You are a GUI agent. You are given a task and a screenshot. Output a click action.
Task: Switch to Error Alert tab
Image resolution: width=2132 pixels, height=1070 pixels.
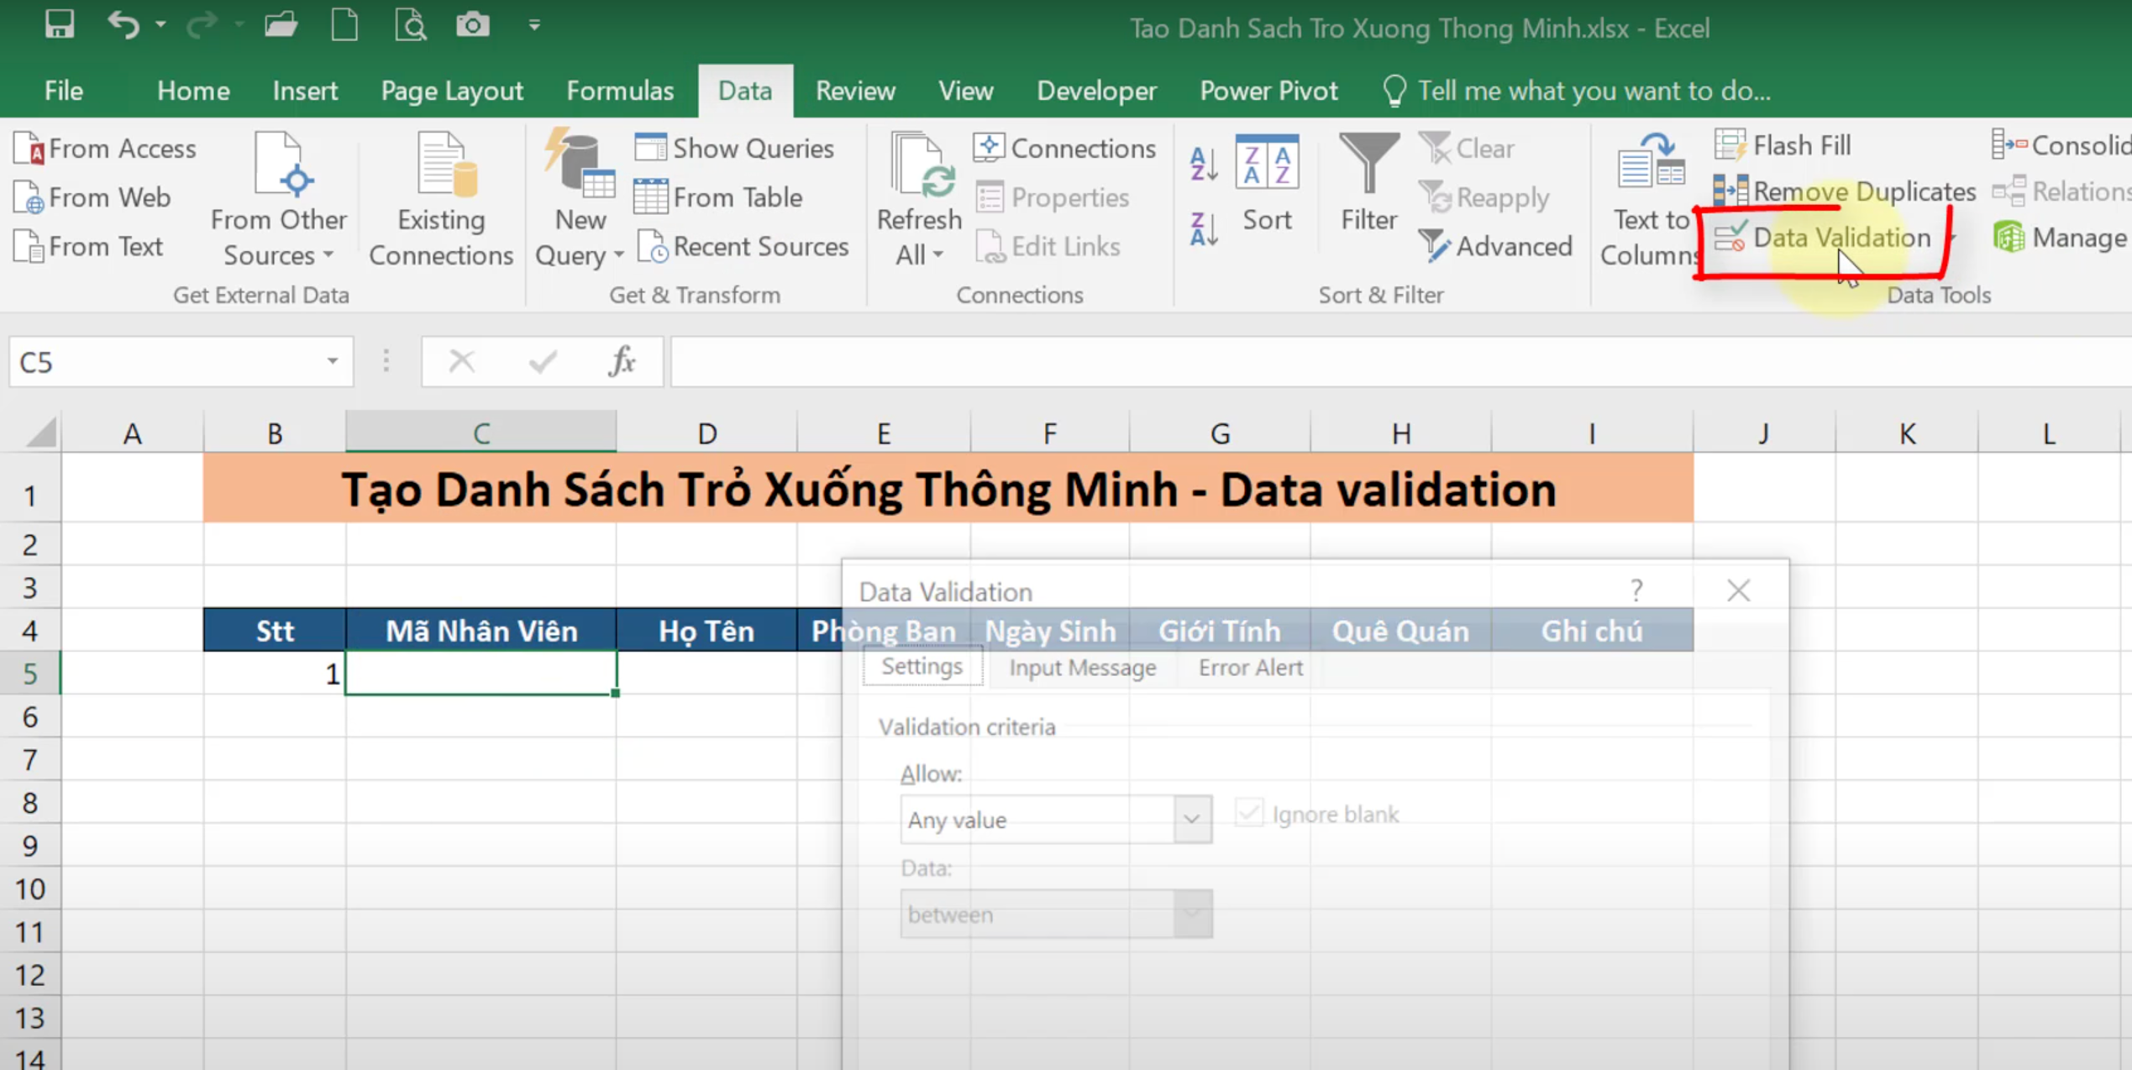1251,668
